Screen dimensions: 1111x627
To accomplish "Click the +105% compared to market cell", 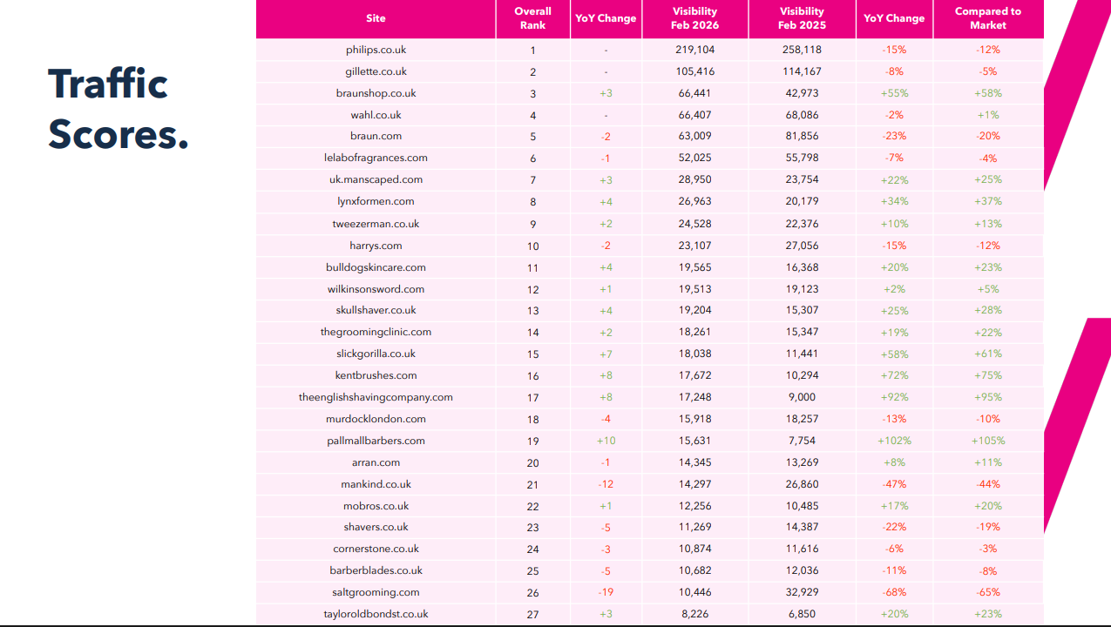I will pos(987,441).
